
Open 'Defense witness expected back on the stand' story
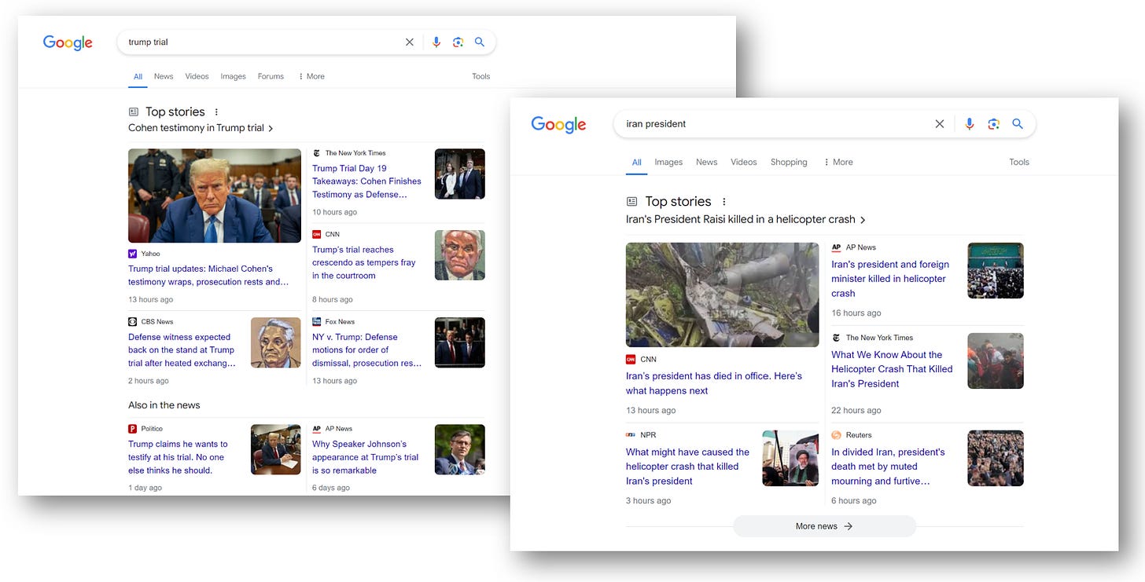182,350
